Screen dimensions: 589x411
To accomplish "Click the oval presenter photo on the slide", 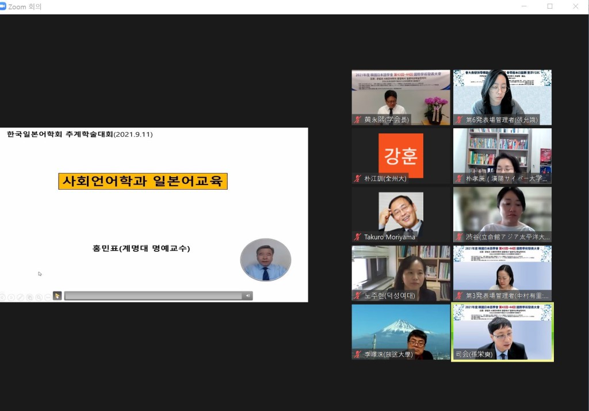I will [265, 260].
